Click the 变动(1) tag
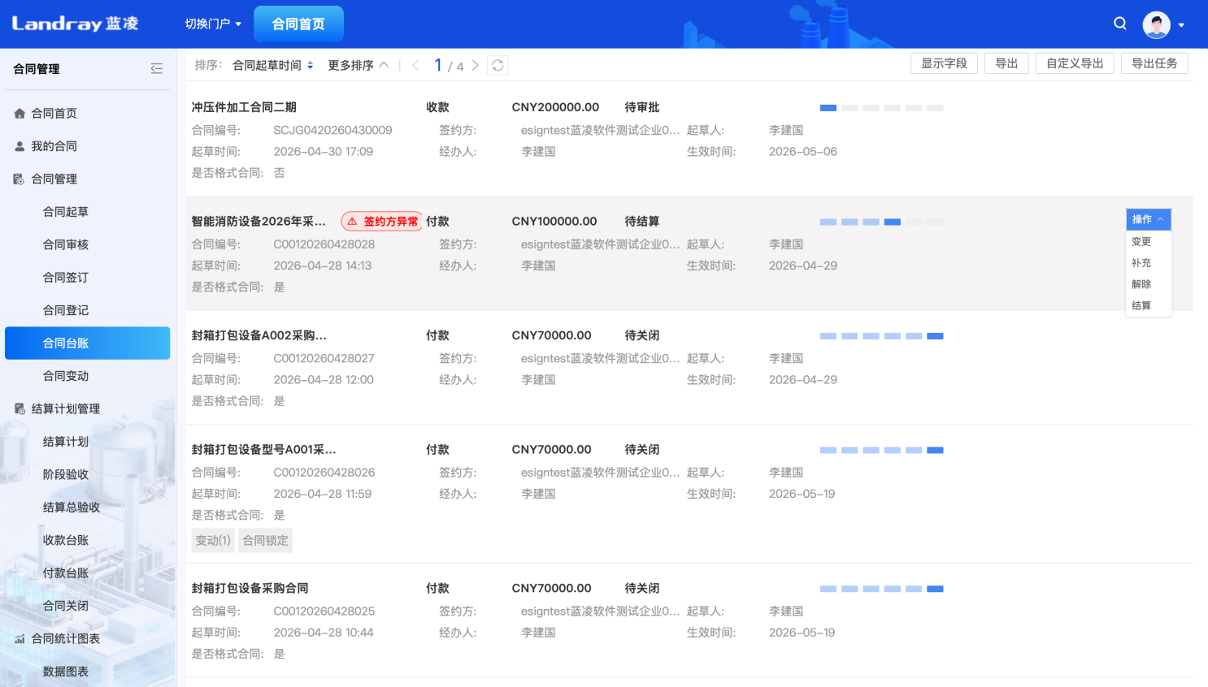Screen dimensions: 1208x687 [x=213, y=541]
